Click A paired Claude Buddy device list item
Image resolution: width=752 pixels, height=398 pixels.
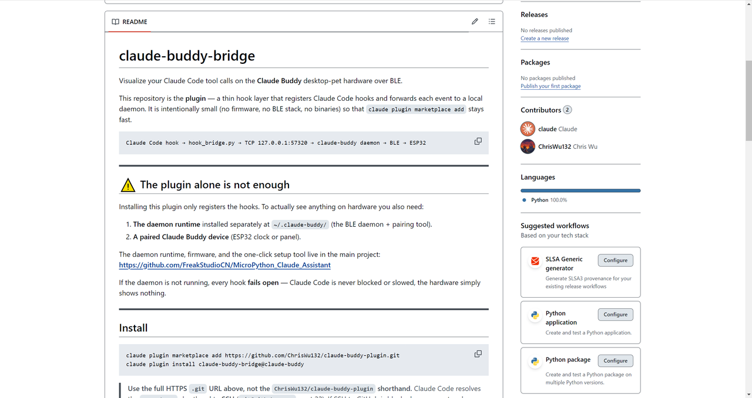217,237
